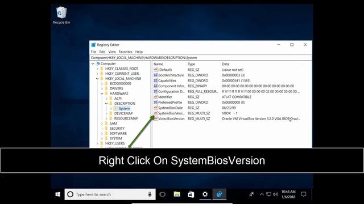Select the Configuration Data value icon
This screenshot has width=364, height=204.
click(156, 91)
